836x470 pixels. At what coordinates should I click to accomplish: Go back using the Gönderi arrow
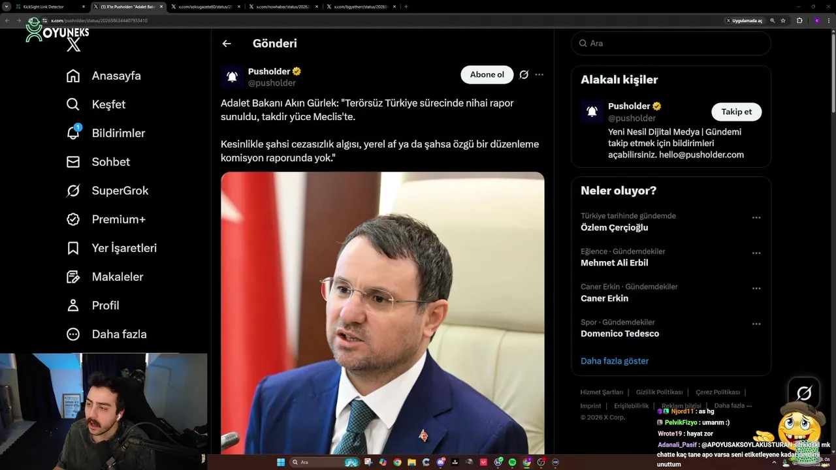point(227,44)
